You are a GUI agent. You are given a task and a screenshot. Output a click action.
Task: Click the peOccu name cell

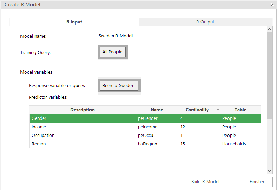pyautogui.click(x=157, y=136)
